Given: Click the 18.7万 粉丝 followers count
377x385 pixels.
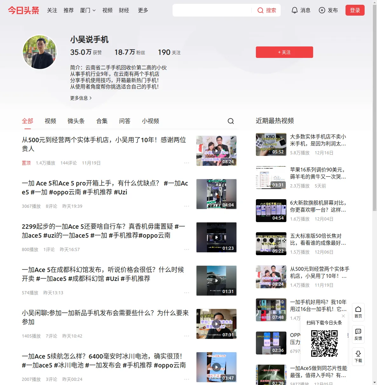Looking at the screenshot, I should point(130,52).
